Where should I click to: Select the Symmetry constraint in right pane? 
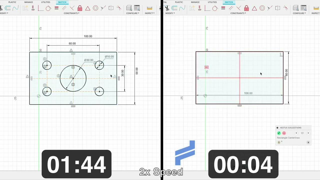(x=278, y=8)
